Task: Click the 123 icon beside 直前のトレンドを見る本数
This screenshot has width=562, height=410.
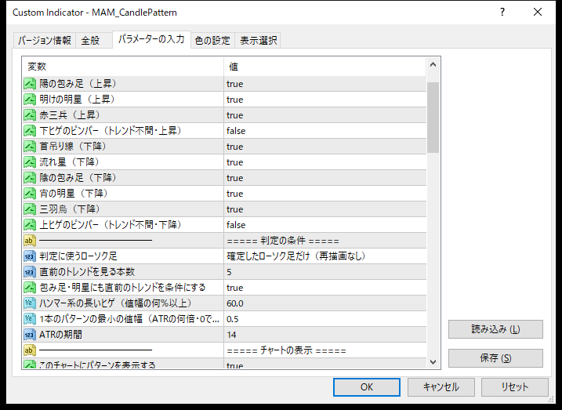Action: 30,272
